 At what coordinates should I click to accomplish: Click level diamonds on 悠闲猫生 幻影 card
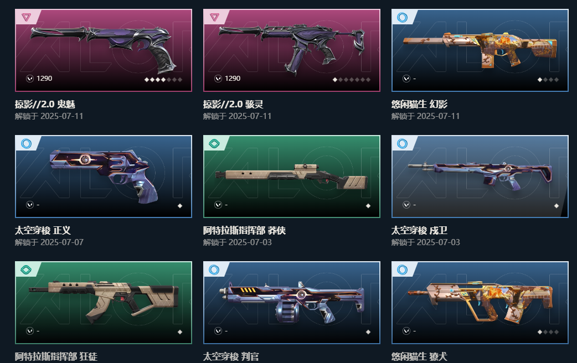548,80
